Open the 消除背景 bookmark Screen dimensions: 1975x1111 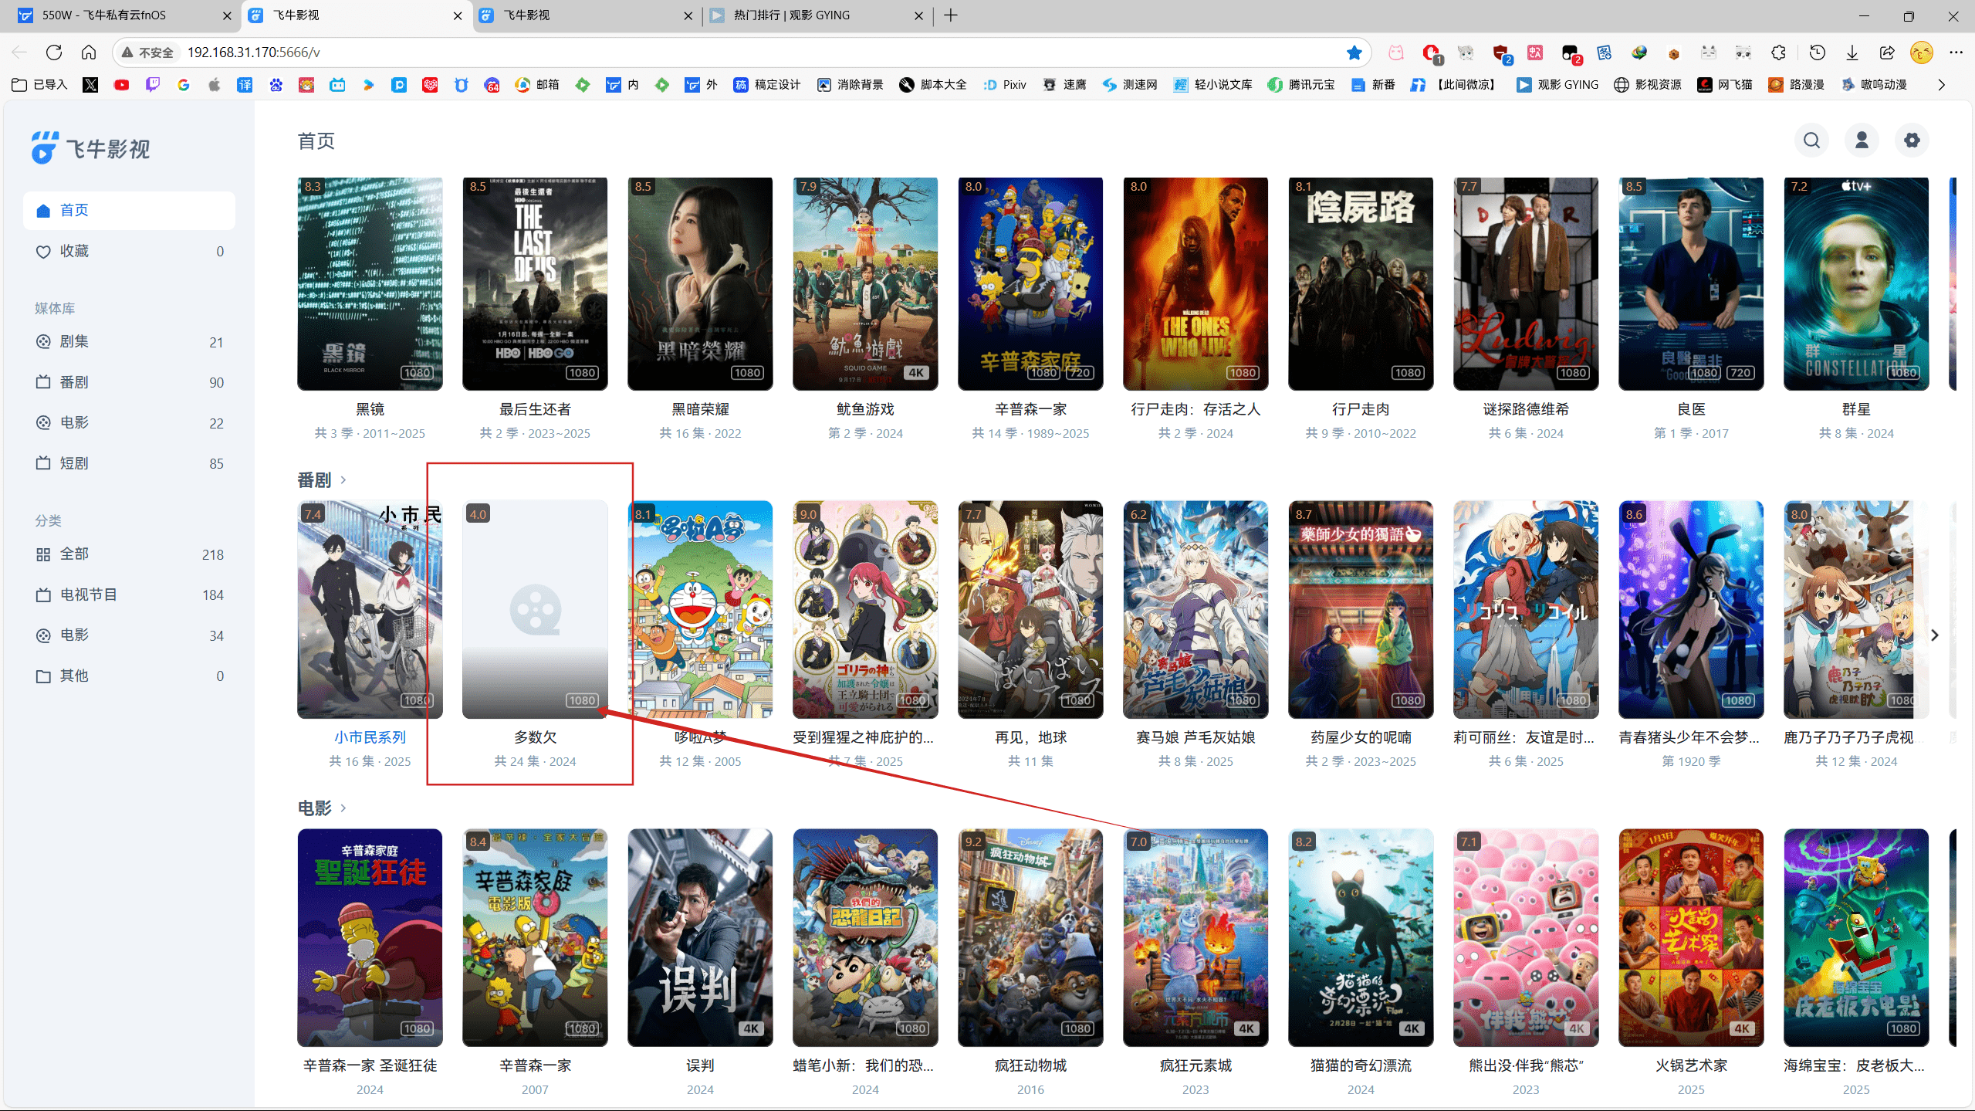[x=851, y=85]
